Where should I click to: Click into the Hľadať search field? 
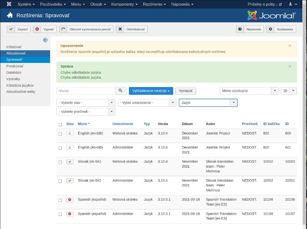86,91
